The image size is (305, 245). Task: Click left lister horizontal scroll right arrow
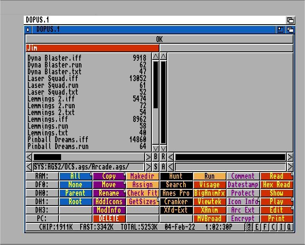(x=148, y=157)
